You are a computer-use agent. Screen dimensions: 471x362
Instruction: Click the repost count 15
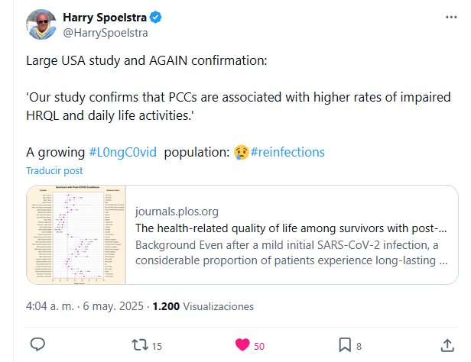157,346
